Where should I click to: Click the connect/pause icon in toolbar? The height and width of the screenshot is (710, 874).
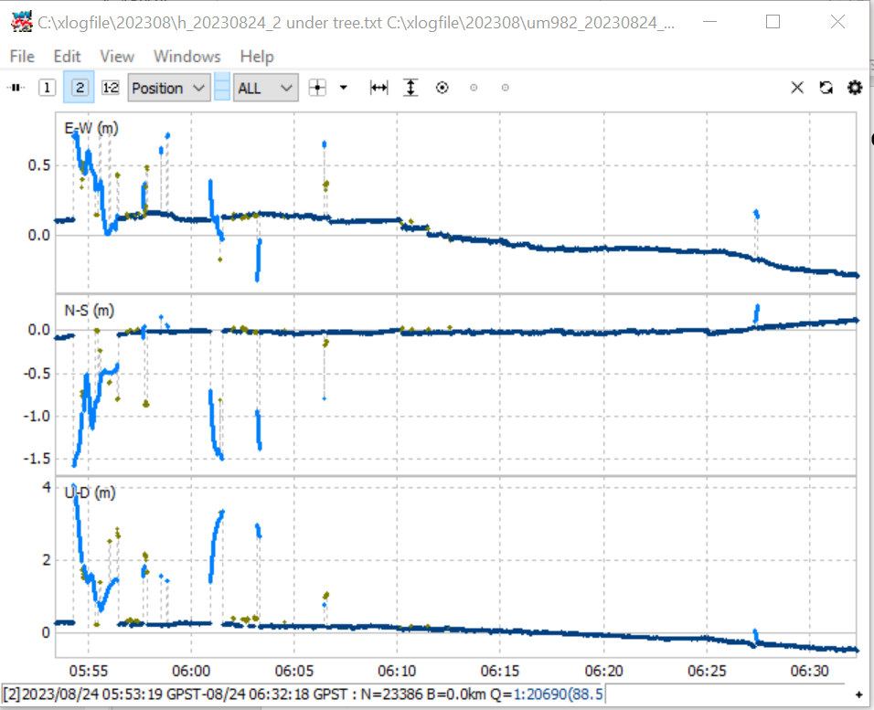pyautogui.click(x=16, y=88)
